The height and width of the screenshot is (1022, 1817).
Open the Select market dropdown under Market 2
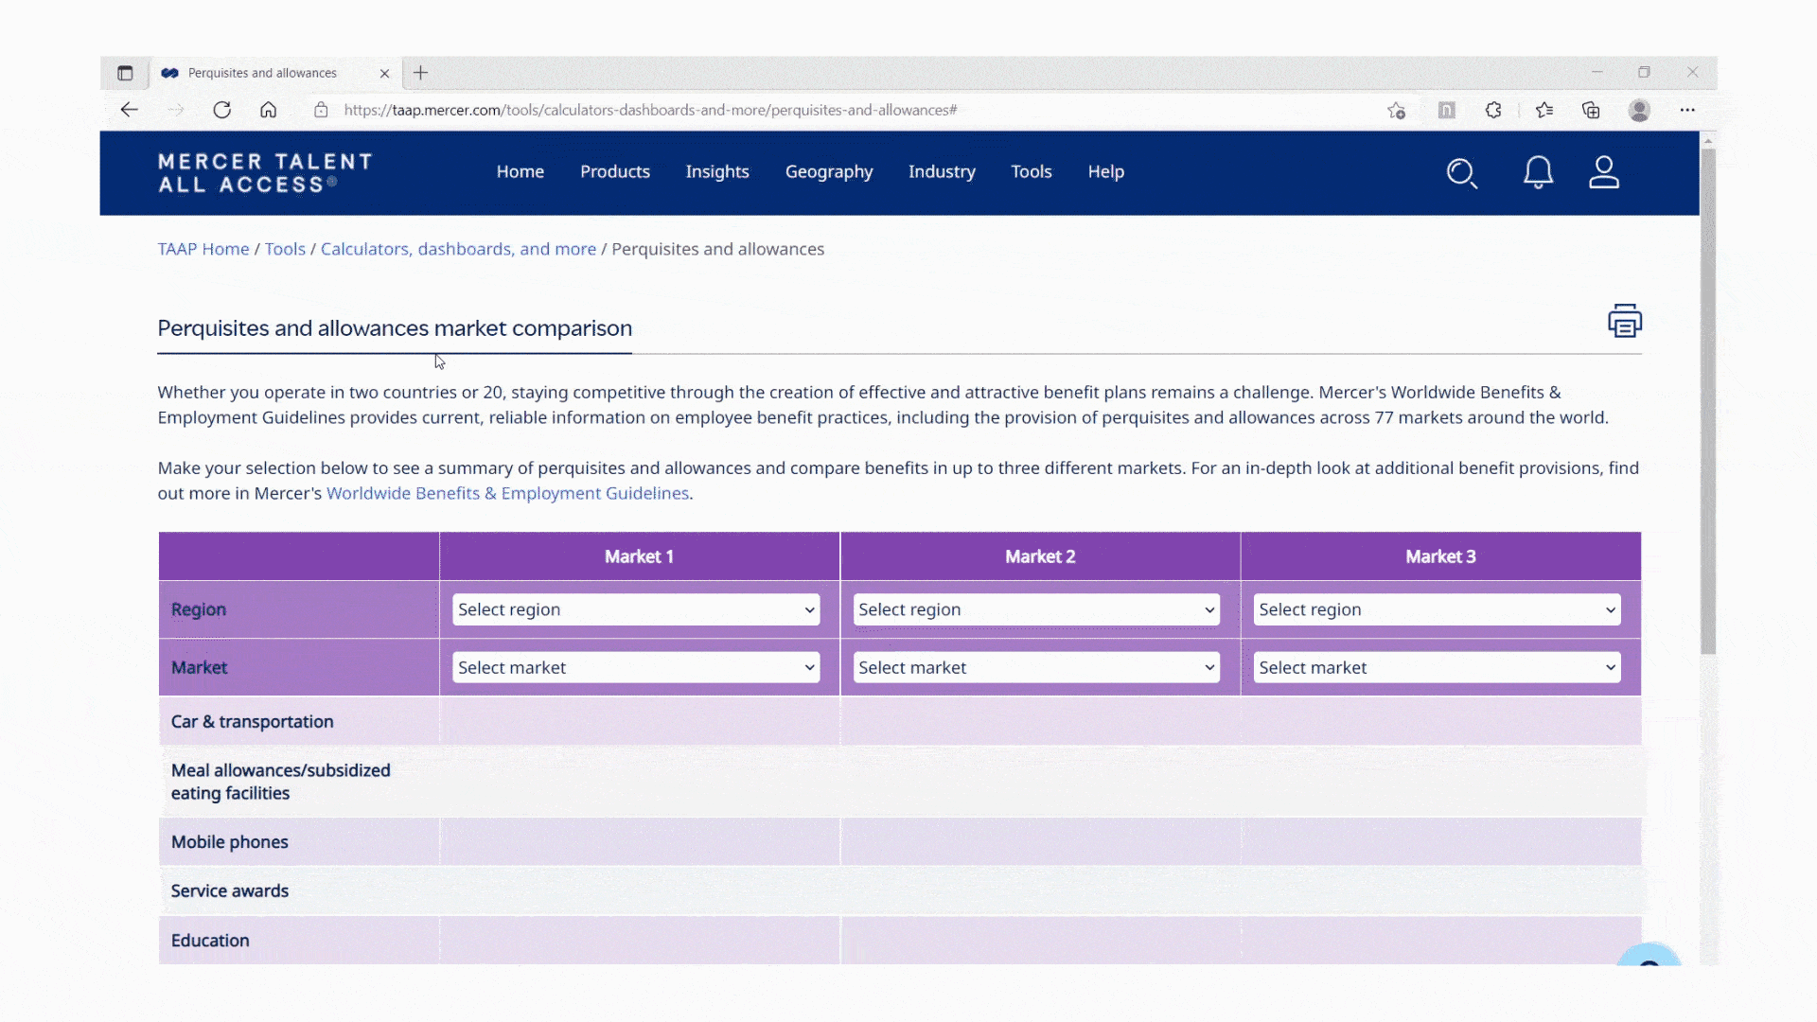(1036, 667)
